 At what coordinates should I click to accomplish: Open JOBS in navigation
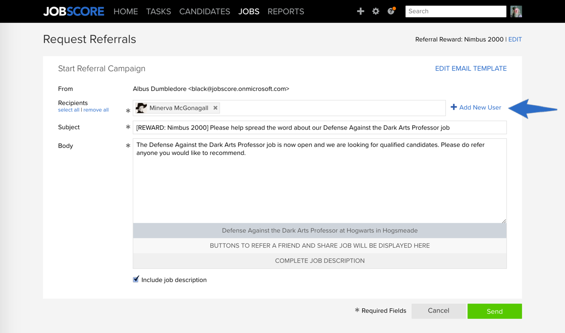click(249, 12)
